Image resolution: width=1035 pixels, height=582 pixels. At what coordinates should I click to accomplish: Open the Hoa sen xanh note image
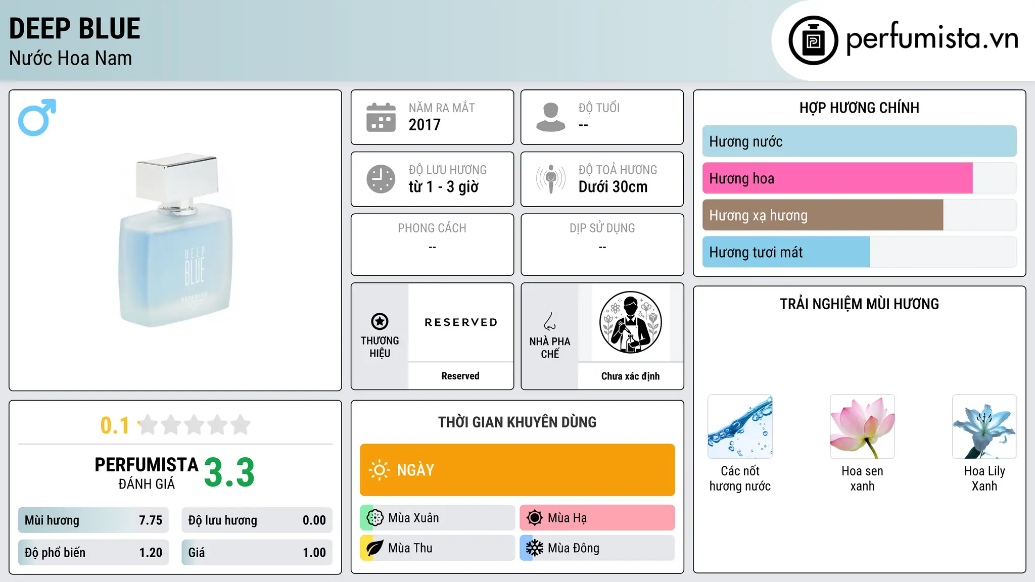tap(862, 427)
